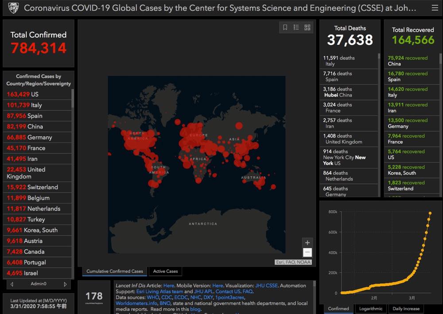Open the Esri Living Atlas team link

pos(159,292)
